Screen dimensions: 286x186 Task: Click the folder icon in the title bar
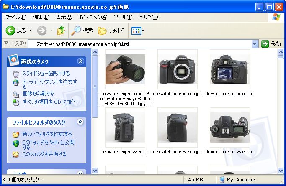tap(6, 7)
